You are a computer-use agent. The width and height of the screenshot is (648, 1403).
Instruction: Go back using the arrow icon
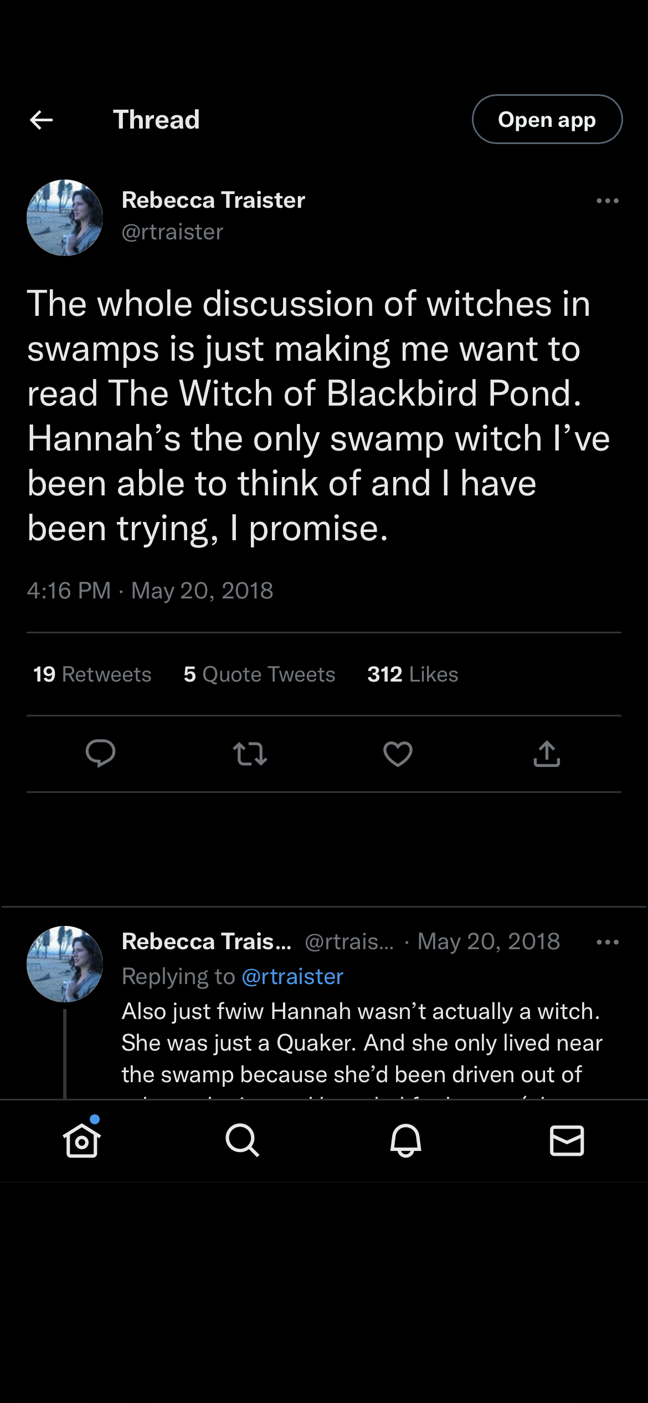tap(41, 120)
